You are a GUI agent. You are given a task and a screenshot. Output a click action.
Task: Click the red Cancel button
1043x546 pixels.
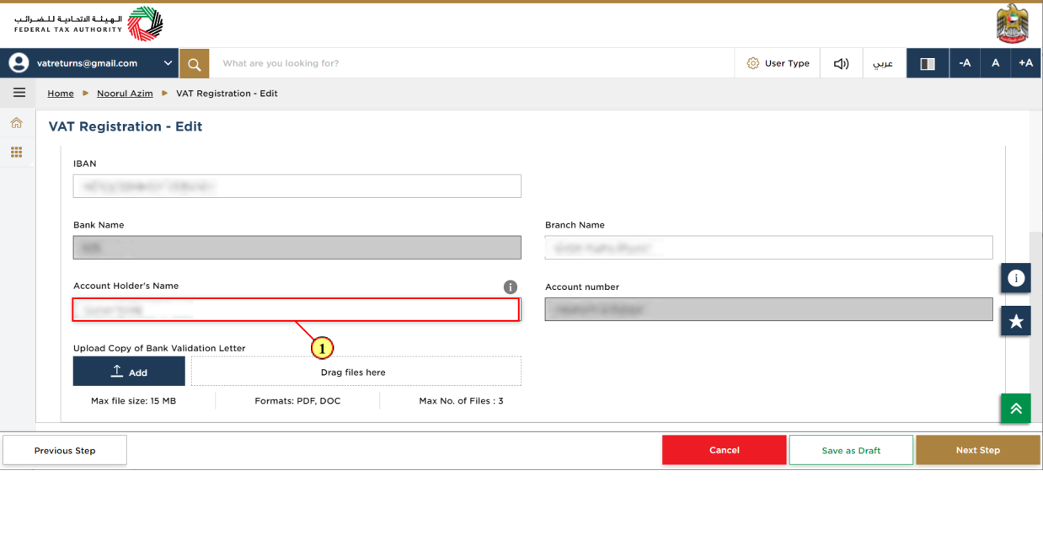pyautogui.click(x=724, y=450)
